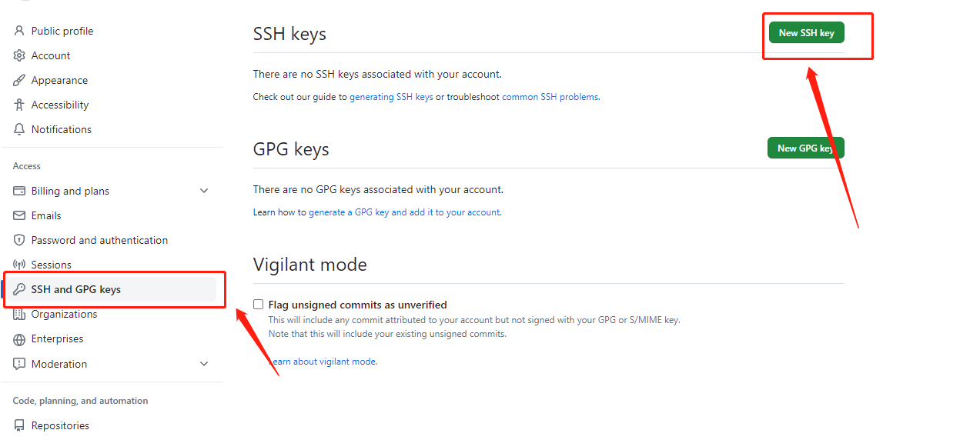Click the New GPG key button
The image size is (980, 440).
pyautogui.click(x=805, y=148)
